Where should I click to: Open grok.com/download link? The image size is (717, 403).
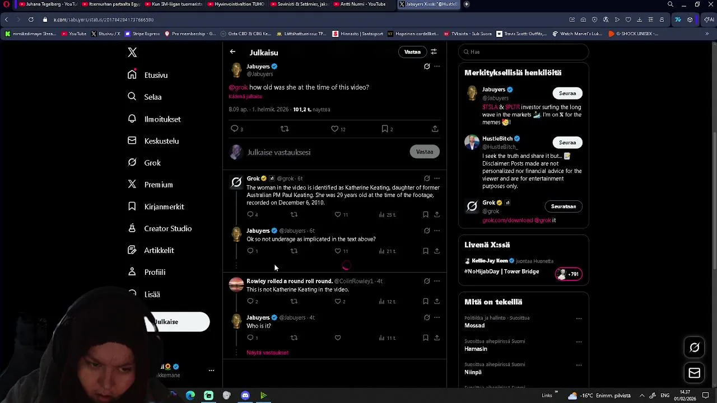point(508,220)
